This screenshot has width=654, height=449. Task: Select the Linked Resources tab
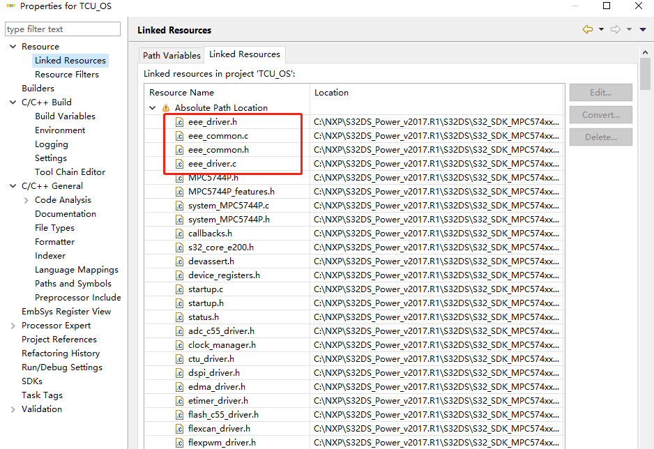tap(245, 54)
